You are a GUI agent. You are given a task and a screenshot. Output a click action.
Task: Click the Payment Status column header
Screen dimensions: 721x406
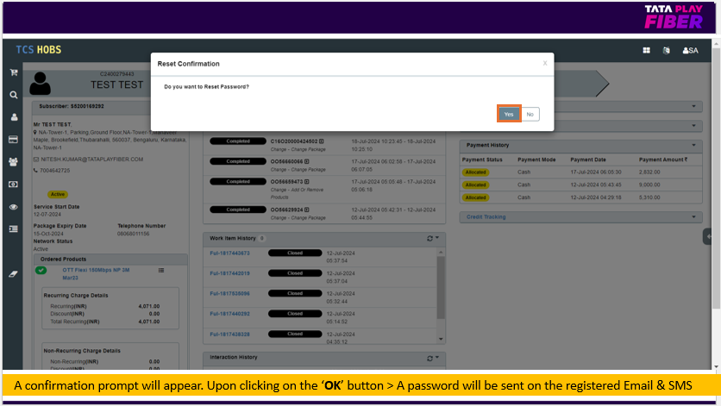click(482, 159)
